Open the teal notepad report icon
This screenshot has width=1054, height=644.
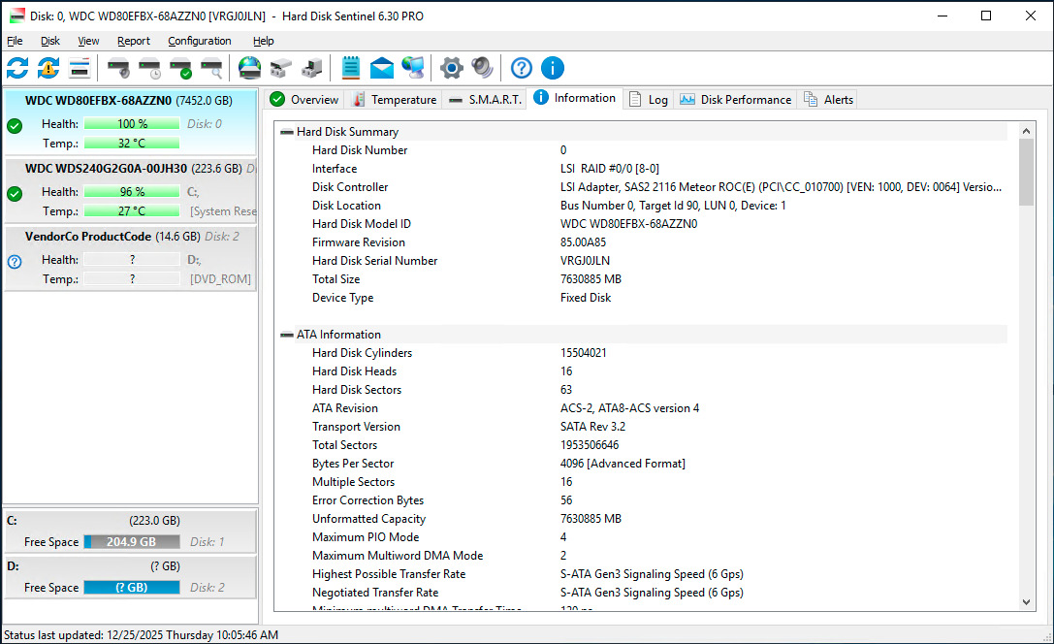(x=350, y=68)
